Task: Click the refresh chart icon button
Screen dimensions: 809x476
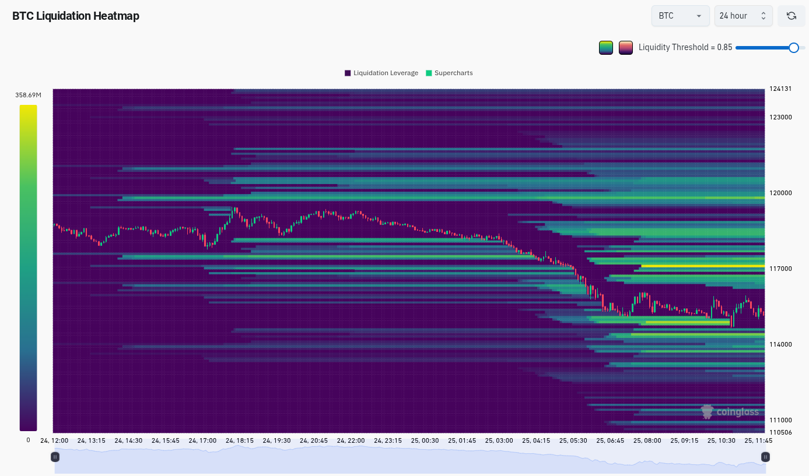Action: coord(792,16)
